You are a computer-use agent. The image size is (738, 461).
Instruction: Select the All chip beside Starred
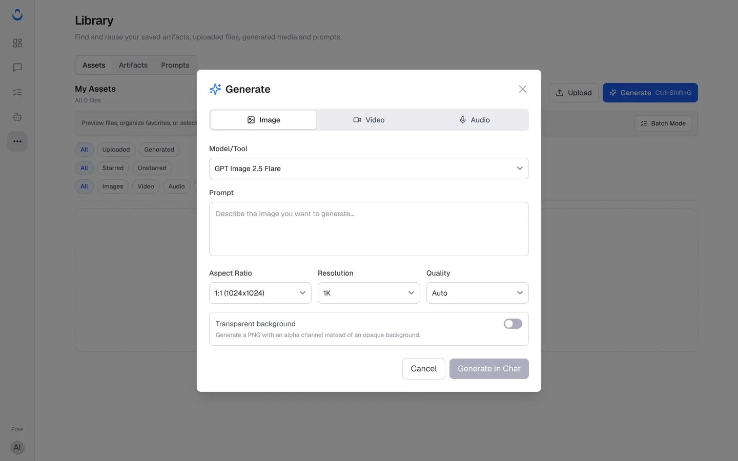coord(84,168)
